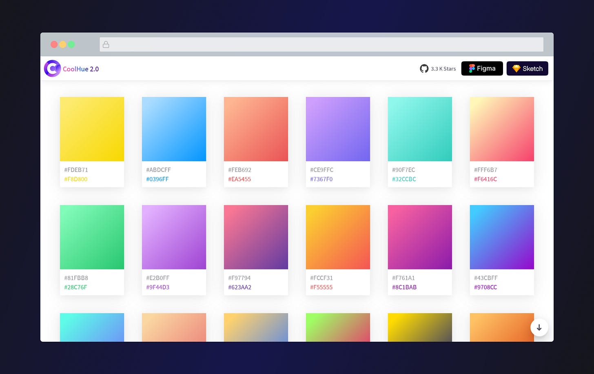Click the hex value #7367F0
594x374 pixels.
pyautogui.click(x=321, y=179)
